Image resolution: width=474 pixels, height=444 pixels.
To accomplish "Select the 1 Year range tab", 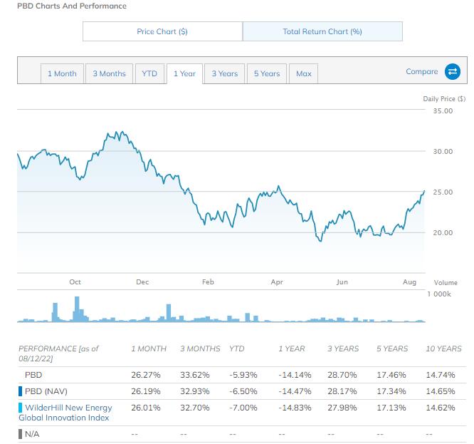I will 184,73.
